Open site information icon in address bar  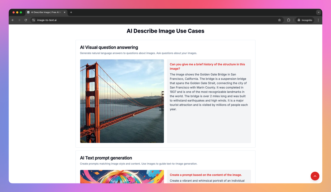click(x=34, y=20)
